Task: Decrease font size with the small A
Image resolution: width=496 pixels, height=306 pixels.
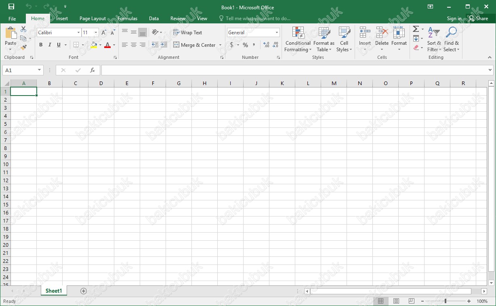Action: point(112,33)
